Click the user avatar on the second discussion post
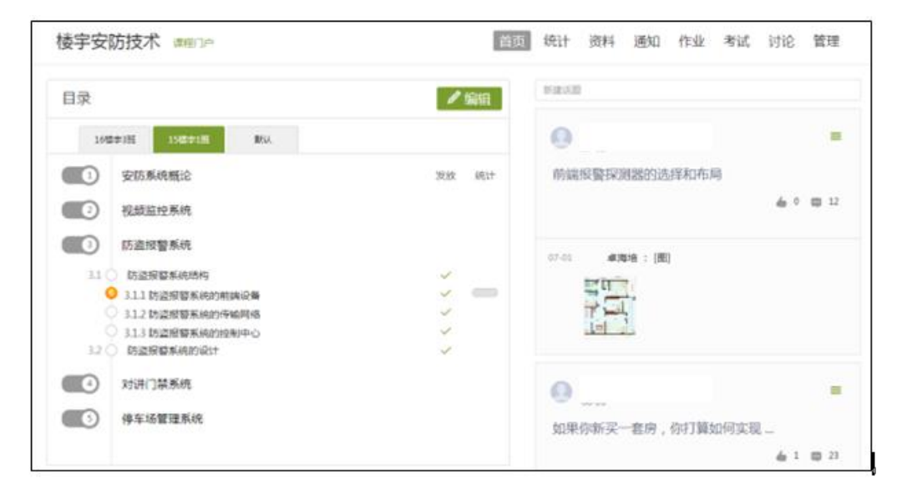Viewport: 902px width, 494px height. [x=563, y=391]
